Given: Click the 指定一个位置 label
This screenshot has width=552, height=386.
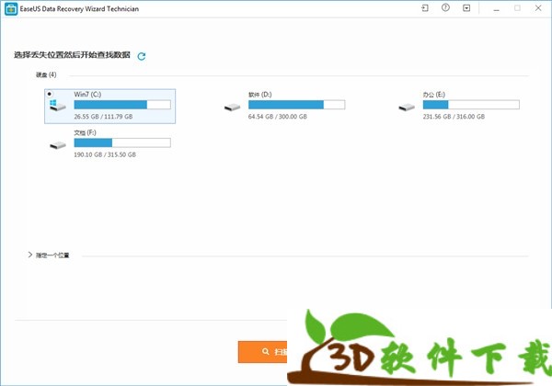Looking at the screenshot, I should pyautogui.click(x=52, y=255).
